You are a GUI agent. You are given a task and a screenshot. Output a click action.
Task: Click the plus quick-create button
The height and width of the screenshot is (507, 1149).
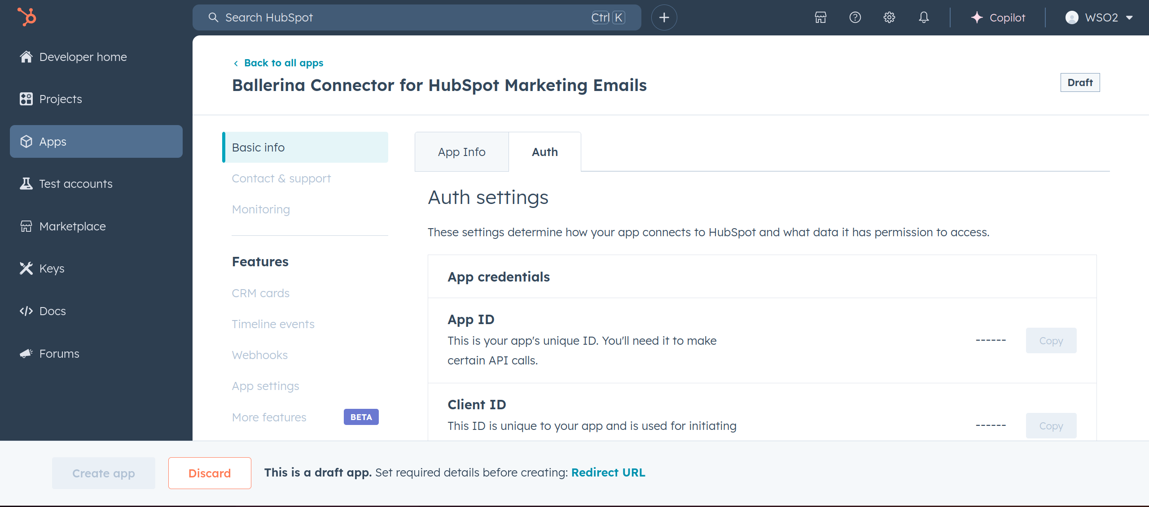pos(664,17)
